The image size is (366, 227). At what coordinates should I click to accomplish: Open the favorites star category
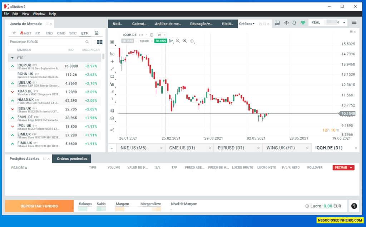tap(14, 33)
